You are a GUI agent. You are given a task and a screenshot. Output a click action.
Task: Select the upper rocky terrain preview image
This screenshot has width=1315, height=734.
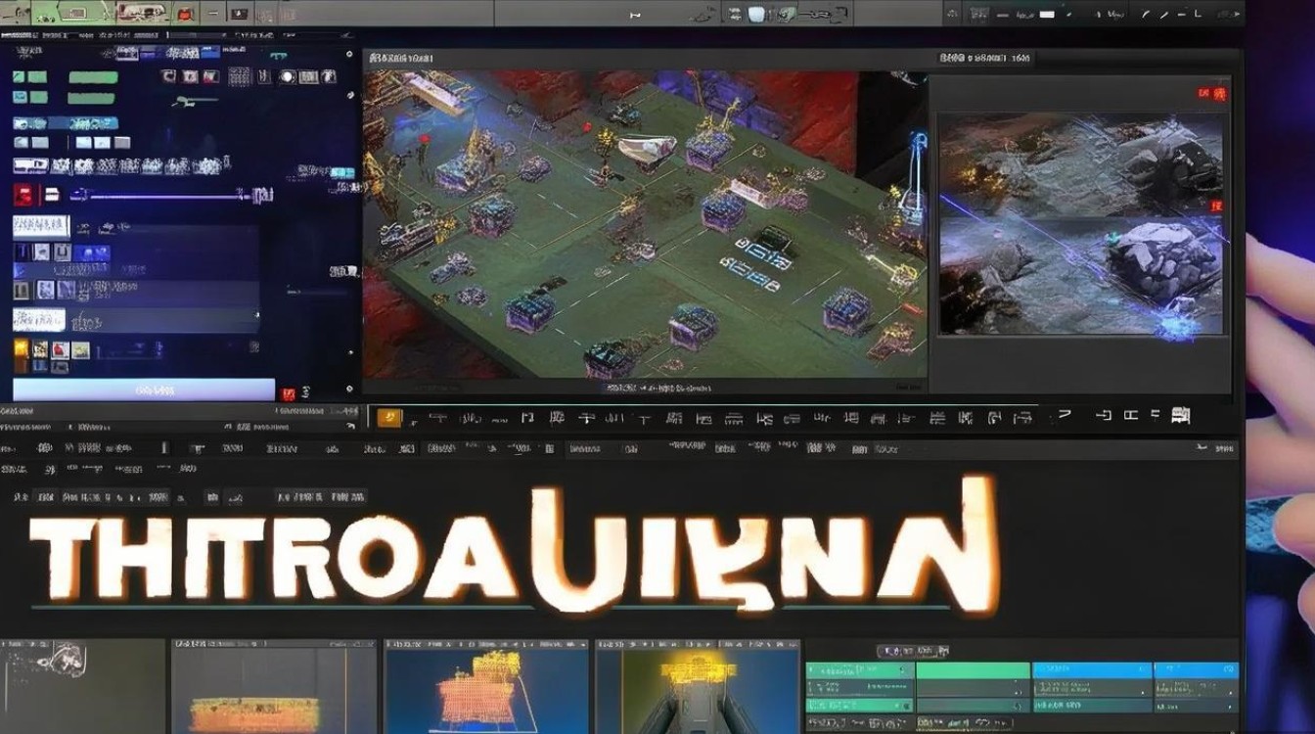1080,163
